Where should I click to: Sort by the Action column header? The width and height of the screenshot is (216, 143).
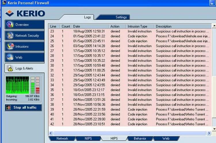tap(117, 26)
